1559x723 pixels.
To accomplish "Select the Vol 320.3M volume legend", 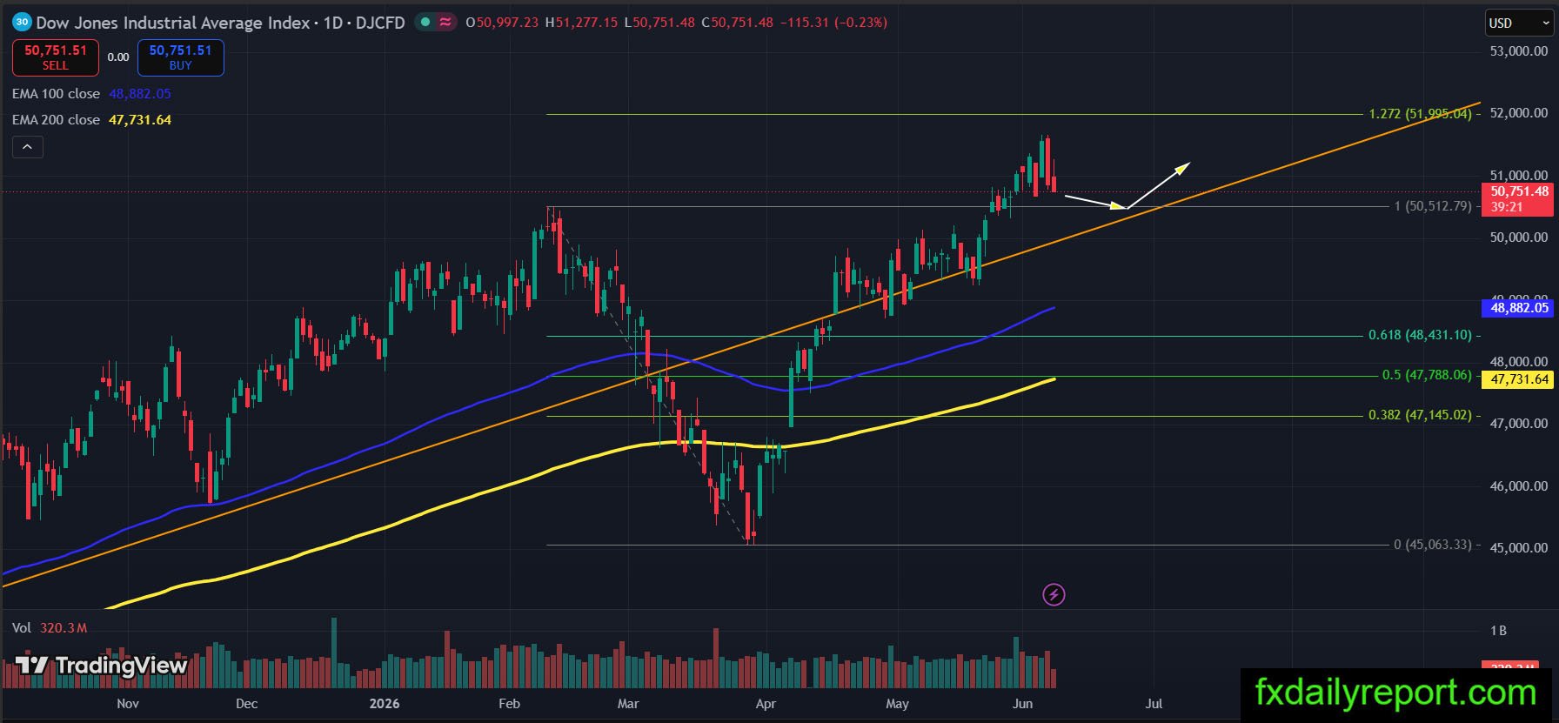I will [x=50, y=628].
